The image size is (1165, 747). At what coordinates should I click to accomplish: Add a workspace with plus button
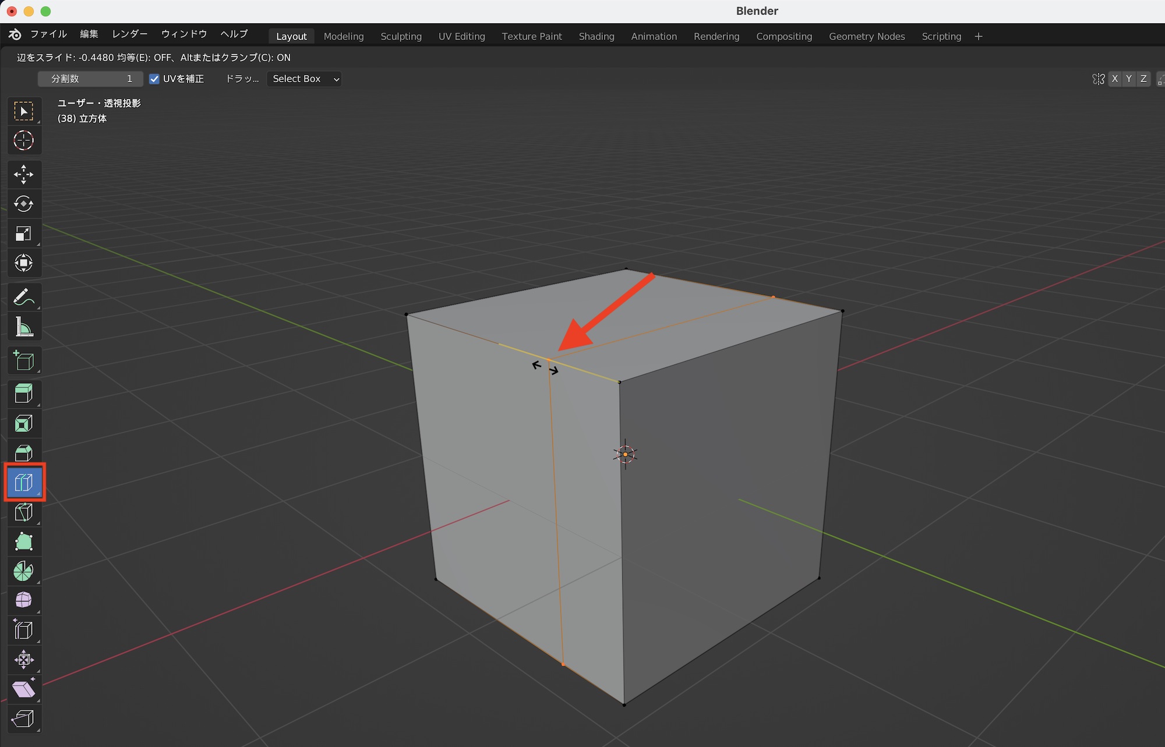coord(978,37)
